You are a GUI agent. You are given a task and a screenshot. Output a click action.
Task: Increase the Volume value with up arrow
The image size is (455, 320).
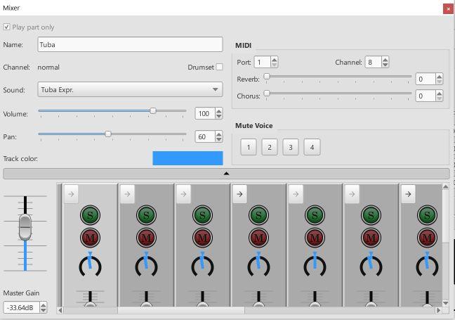click(219, 110)
